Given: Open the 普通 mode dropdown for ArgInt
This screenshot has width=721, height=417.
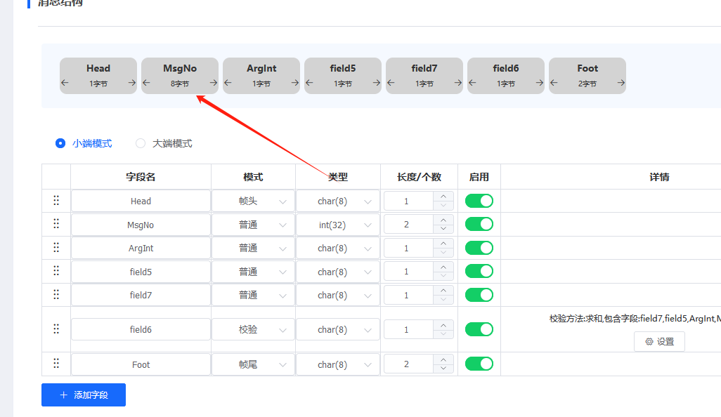Looking at the screenshot, I should point(253,247).
